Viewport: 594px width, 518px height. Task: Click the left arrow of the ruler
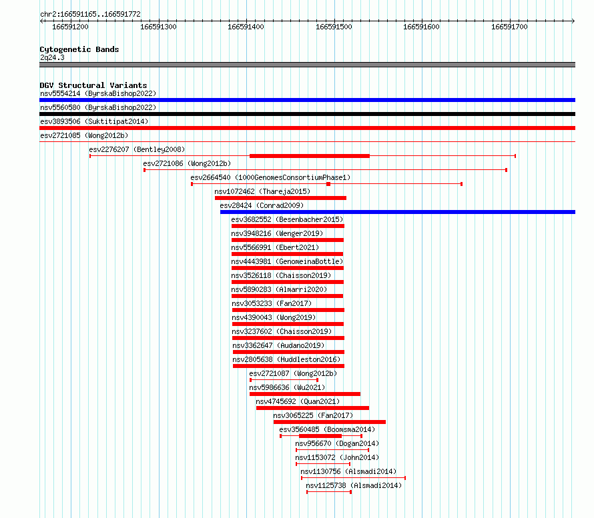point(41,21)
